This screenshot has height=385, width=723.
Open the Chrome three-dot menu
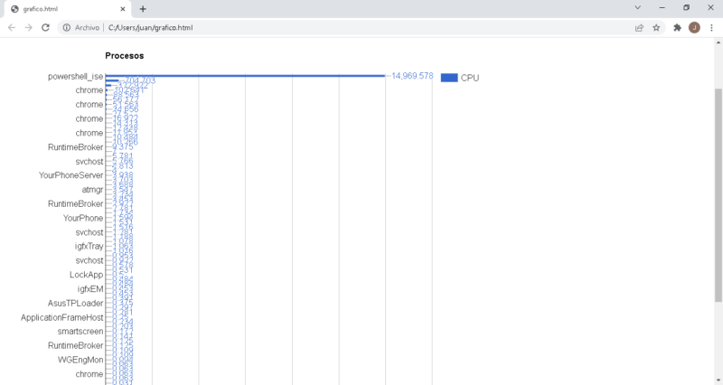point(710,27)
